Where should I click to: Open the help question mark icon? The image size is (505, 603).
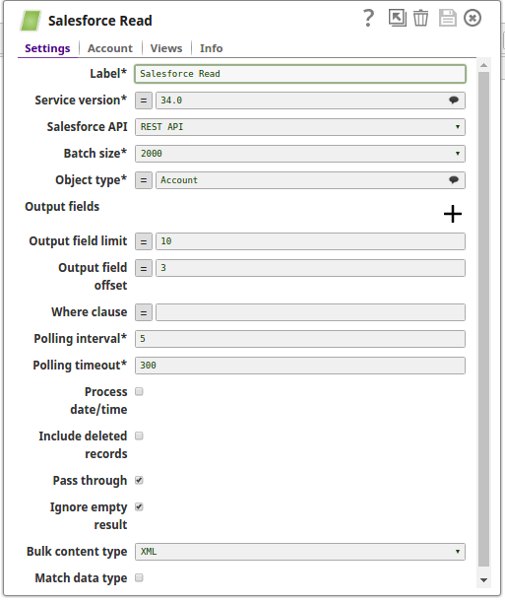click(368, 18)
